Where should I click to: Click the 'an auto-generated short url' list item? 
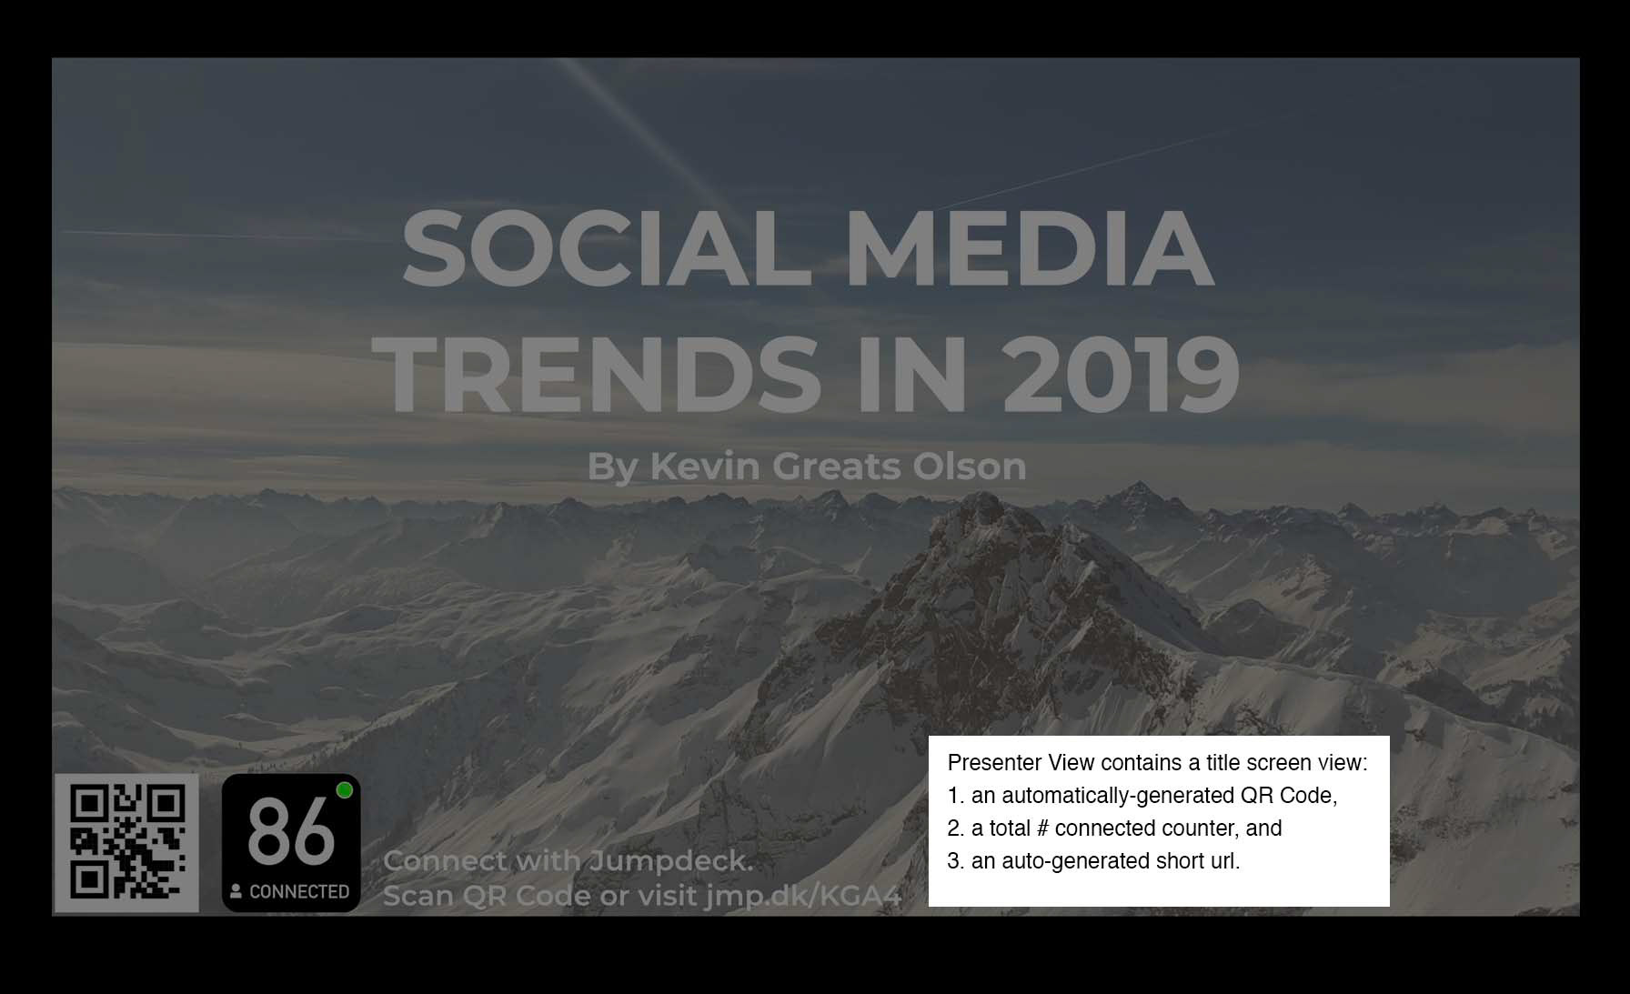pyautogui.click(x=1093, y=860)
